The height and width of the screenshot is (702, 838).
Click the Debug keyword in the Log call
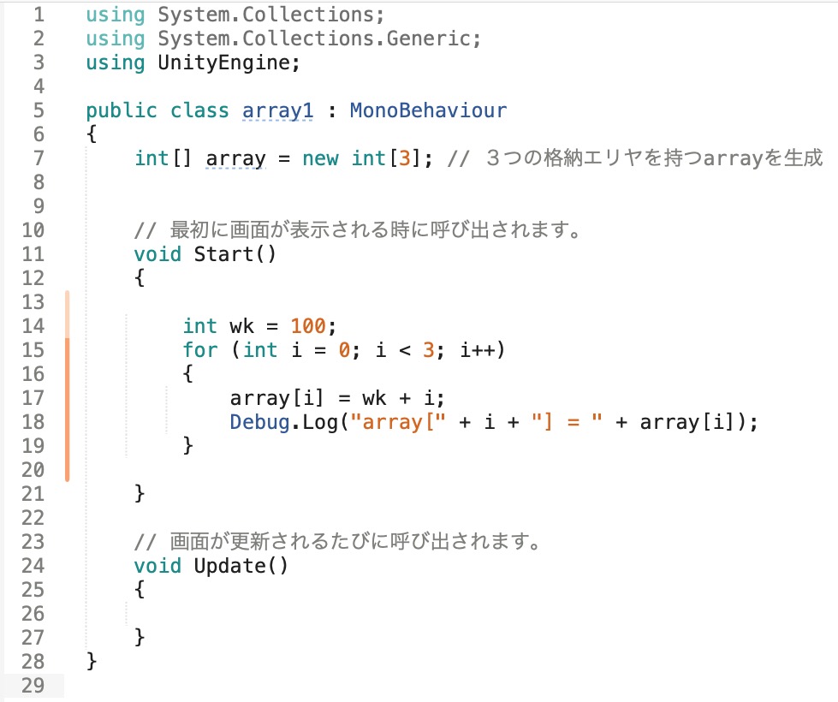coord(259,421)
